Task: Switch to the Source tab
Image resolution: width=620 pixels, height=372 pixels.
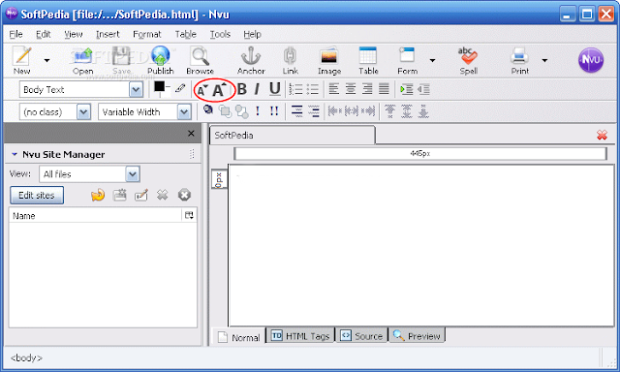Action: [361, 336]
